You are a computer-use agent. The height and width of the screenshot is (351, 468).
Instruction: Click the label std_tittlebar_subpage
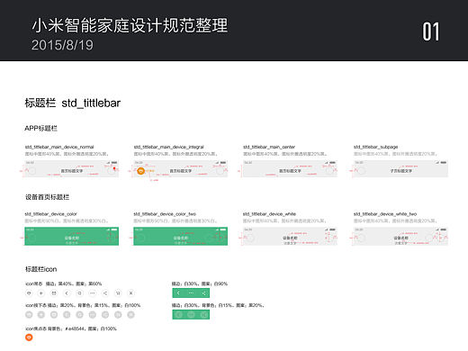coord(375,147)
